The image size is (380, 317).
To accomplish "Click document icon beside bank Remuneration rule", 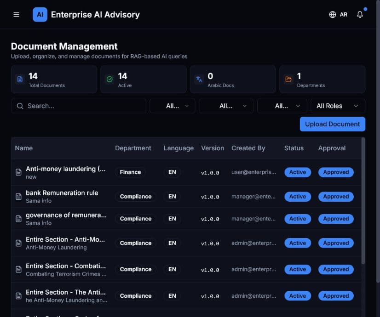I will 18,197.
